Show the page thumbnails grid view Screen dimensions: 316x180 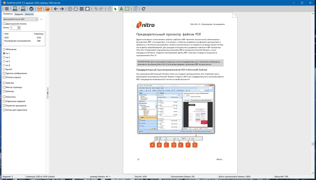coord(82,9)
